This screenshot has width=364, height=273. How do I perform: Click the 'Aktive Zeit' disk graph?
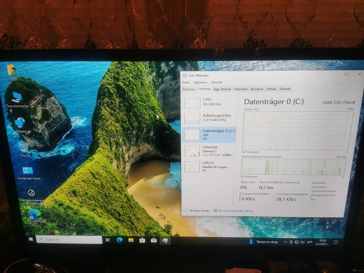[298, 131]
